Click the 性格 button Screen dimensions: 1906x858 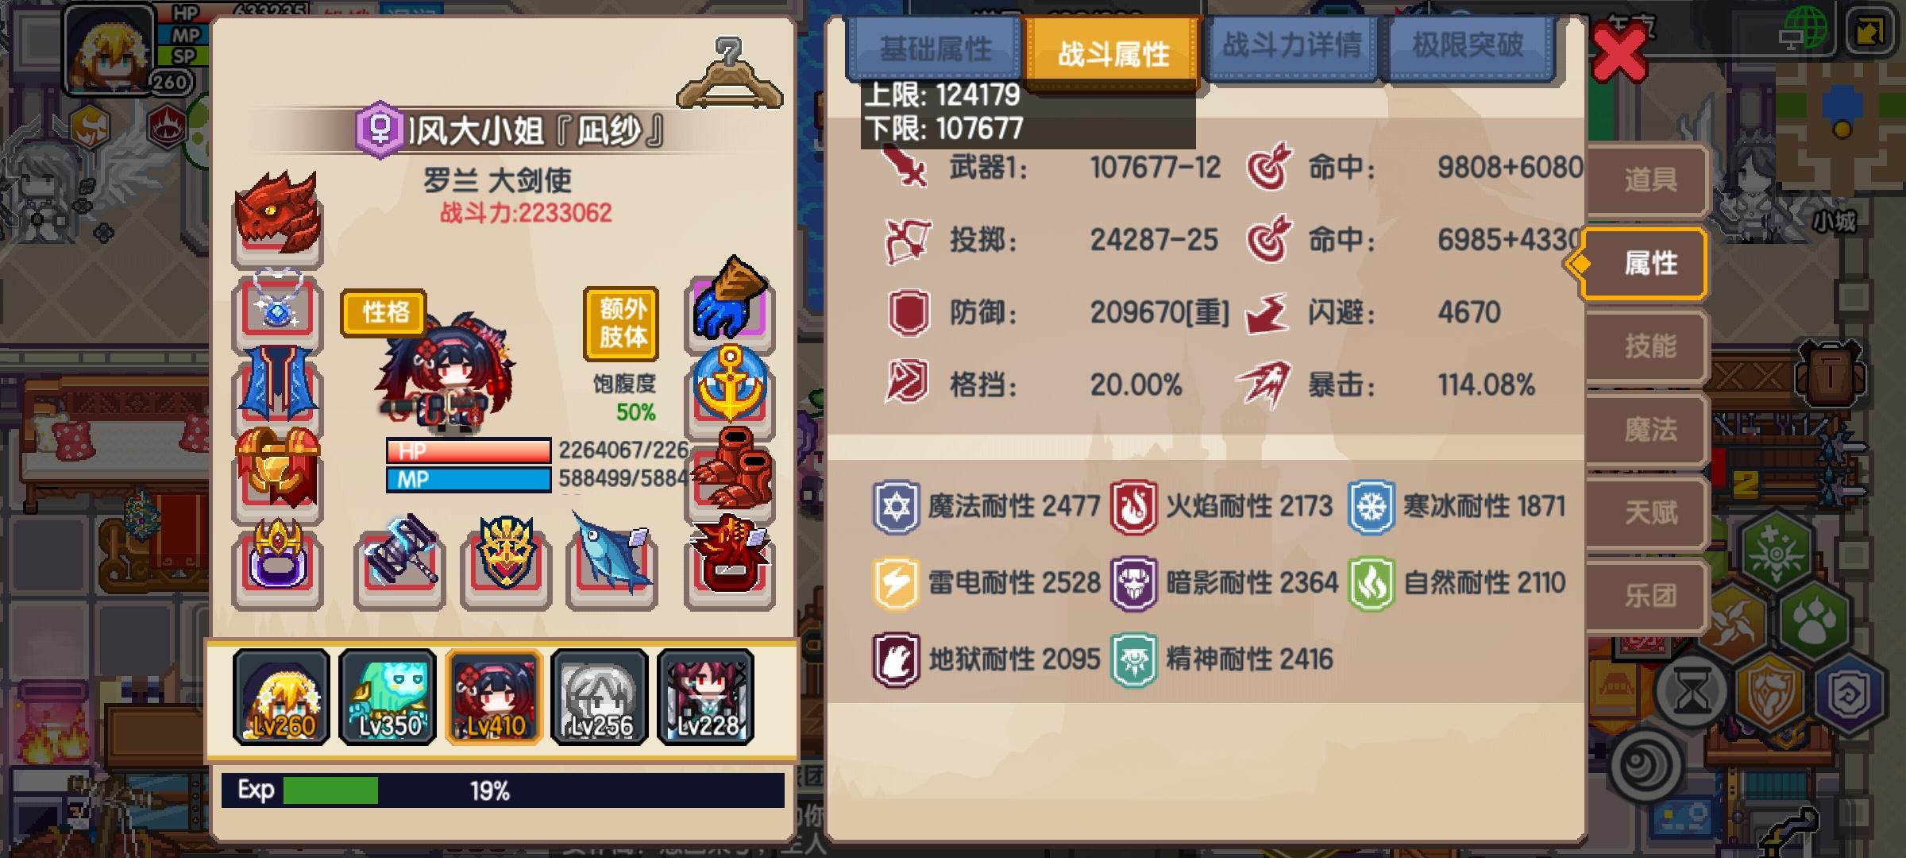[384, 313]
